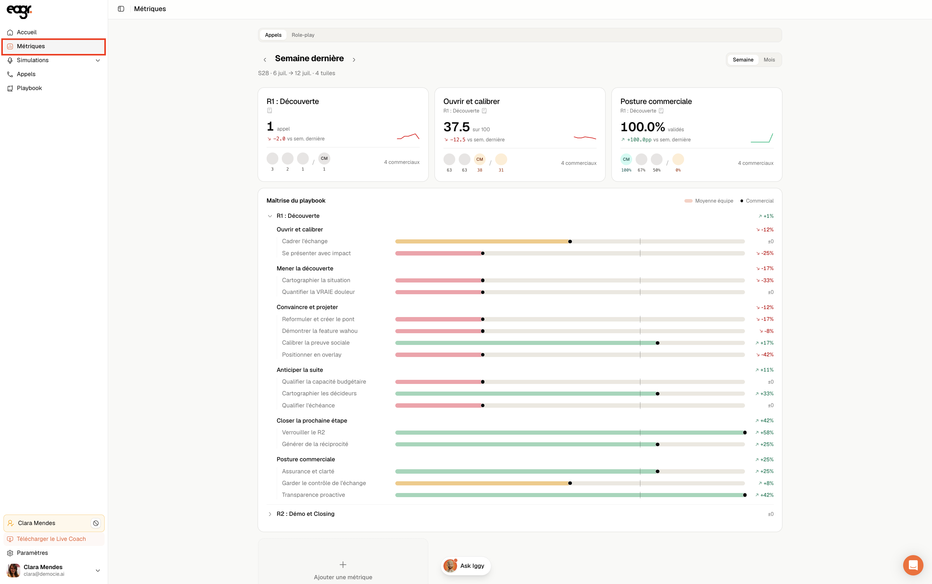The height and width of the screenshot is (584, 932).
Task: Open the Accueil home icon
Action: (x=10, y=32)
